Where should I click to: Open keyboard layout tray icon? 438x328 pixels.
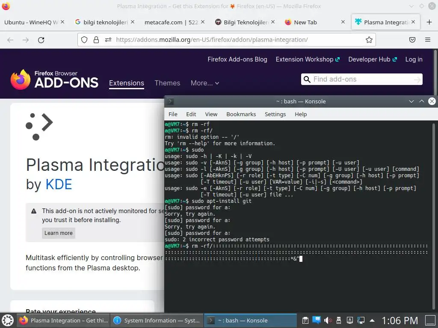[350, 320]
